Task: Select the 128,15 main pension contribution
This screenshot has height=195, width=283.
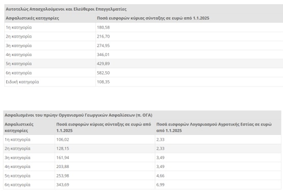Action: click(x=63, y=149)
